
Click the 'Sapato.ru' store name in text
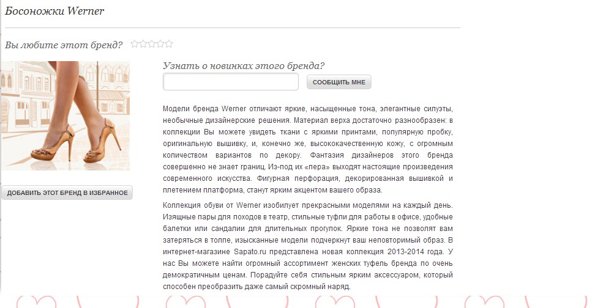(250, 252)
